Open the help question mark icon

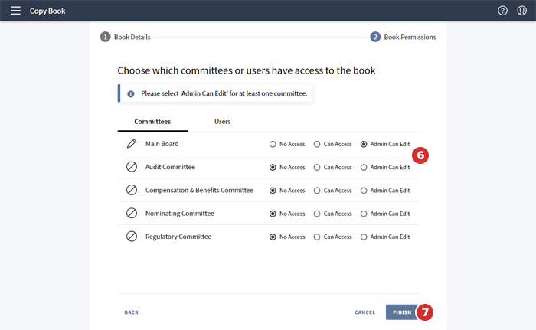click(502, 11)
